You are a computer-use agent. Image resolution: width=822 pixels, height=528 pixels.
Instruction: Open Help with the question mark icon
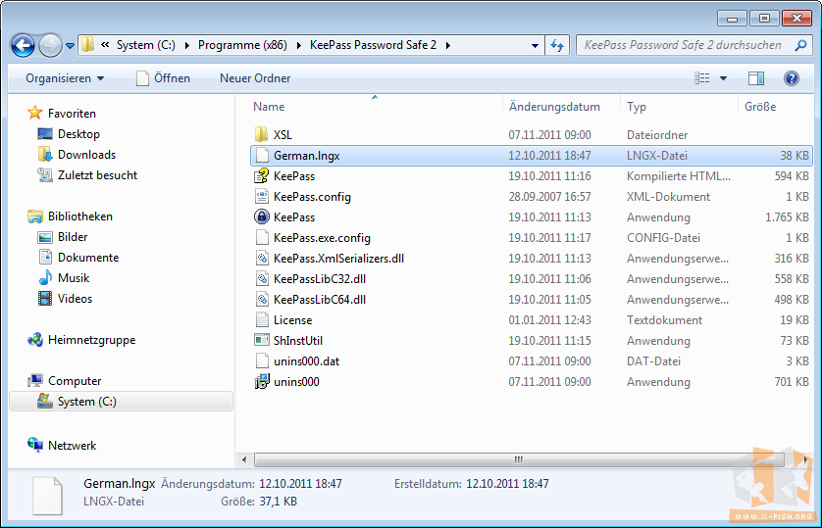791,78
